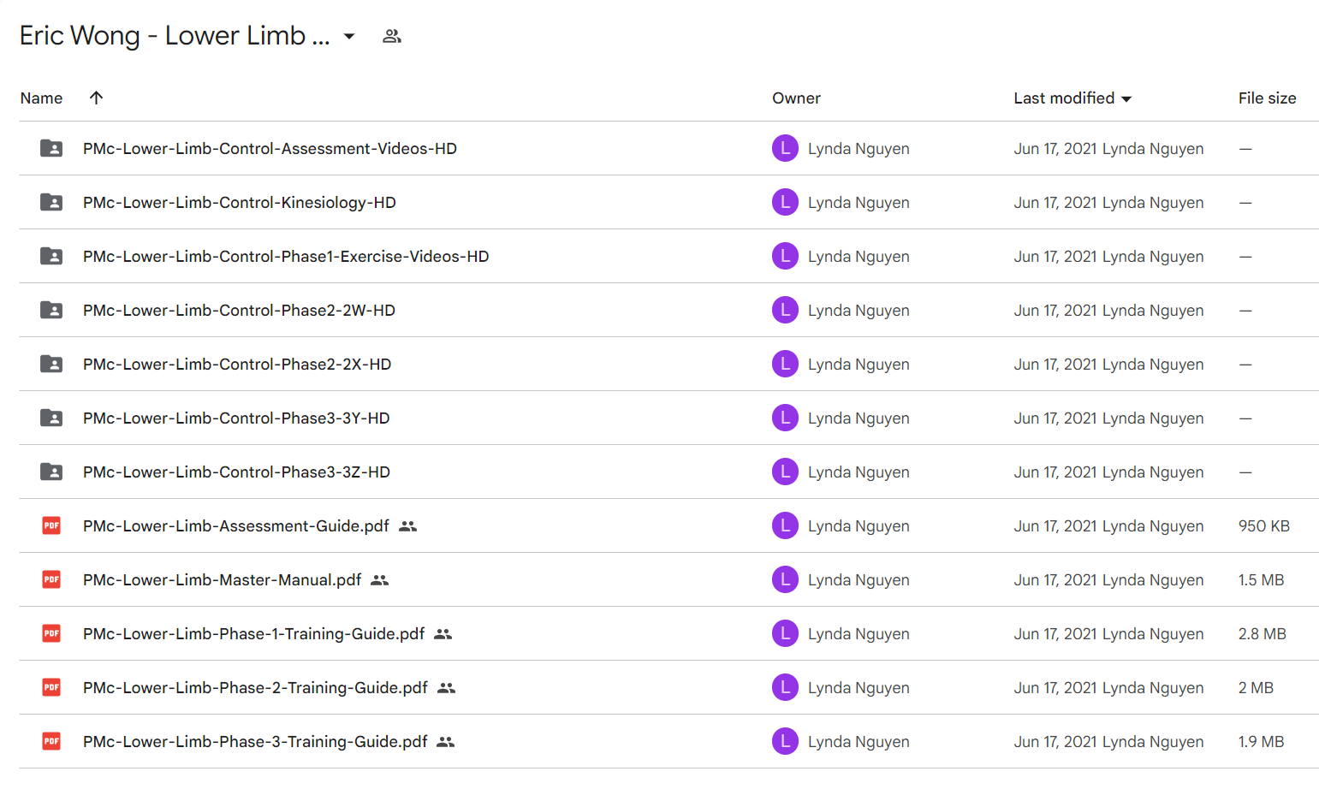Toggle the Name sort direction arrow
This screenshot has height=807, width=1319.
point(96,98)
